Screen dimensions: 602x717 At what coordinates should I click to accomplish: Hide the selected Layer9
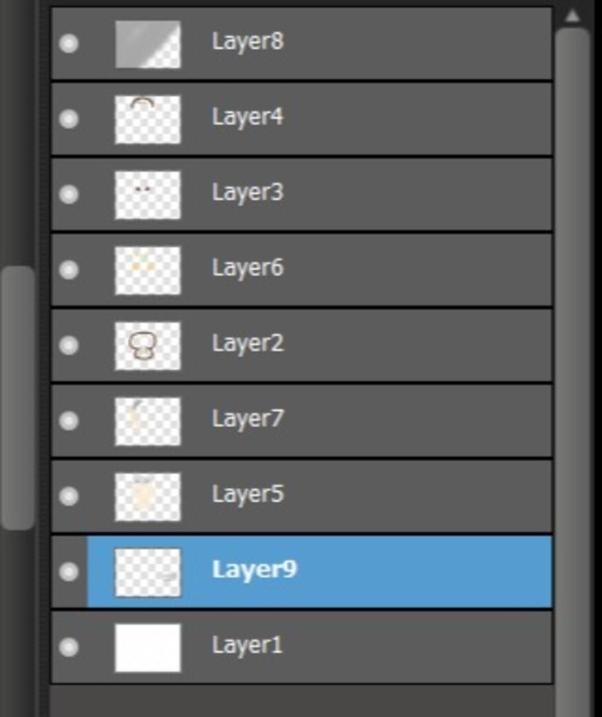[x=69, y=571]
